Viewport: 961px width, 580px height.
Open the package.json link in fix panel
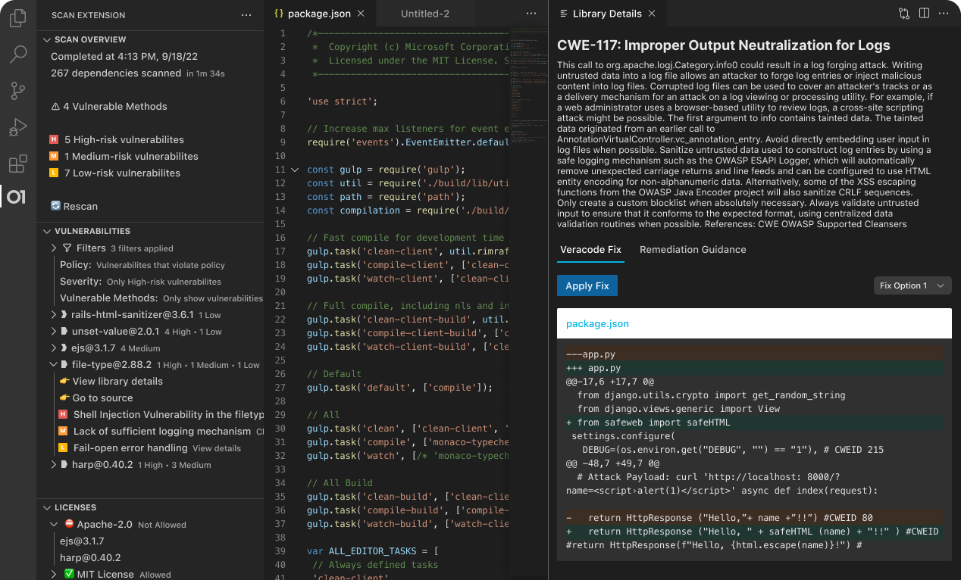597,323
